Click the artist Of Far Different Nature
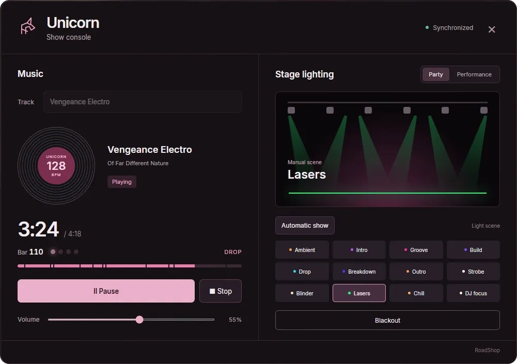Screen dimensions: 517x364 click(138, 163)
